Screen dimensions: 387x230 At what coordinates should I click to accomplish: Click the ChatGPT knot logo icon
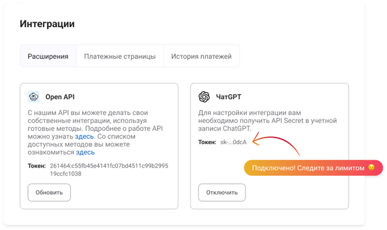(204, 96)
